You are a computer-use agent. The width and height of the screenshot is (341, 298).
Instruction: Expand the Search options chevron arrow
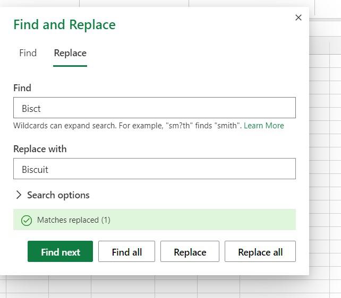point(19,195)
